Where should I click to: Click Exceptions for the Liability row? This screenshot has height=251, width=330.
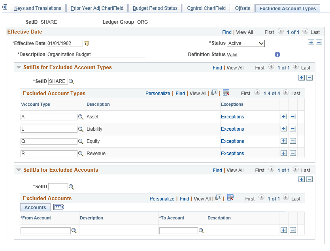pyautogui.click(x=232, y=129)
